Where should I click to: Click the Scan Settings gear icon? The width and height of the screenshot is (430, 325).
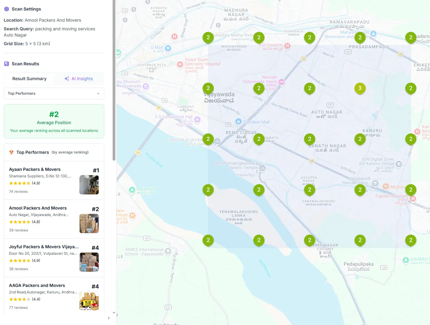6,9
